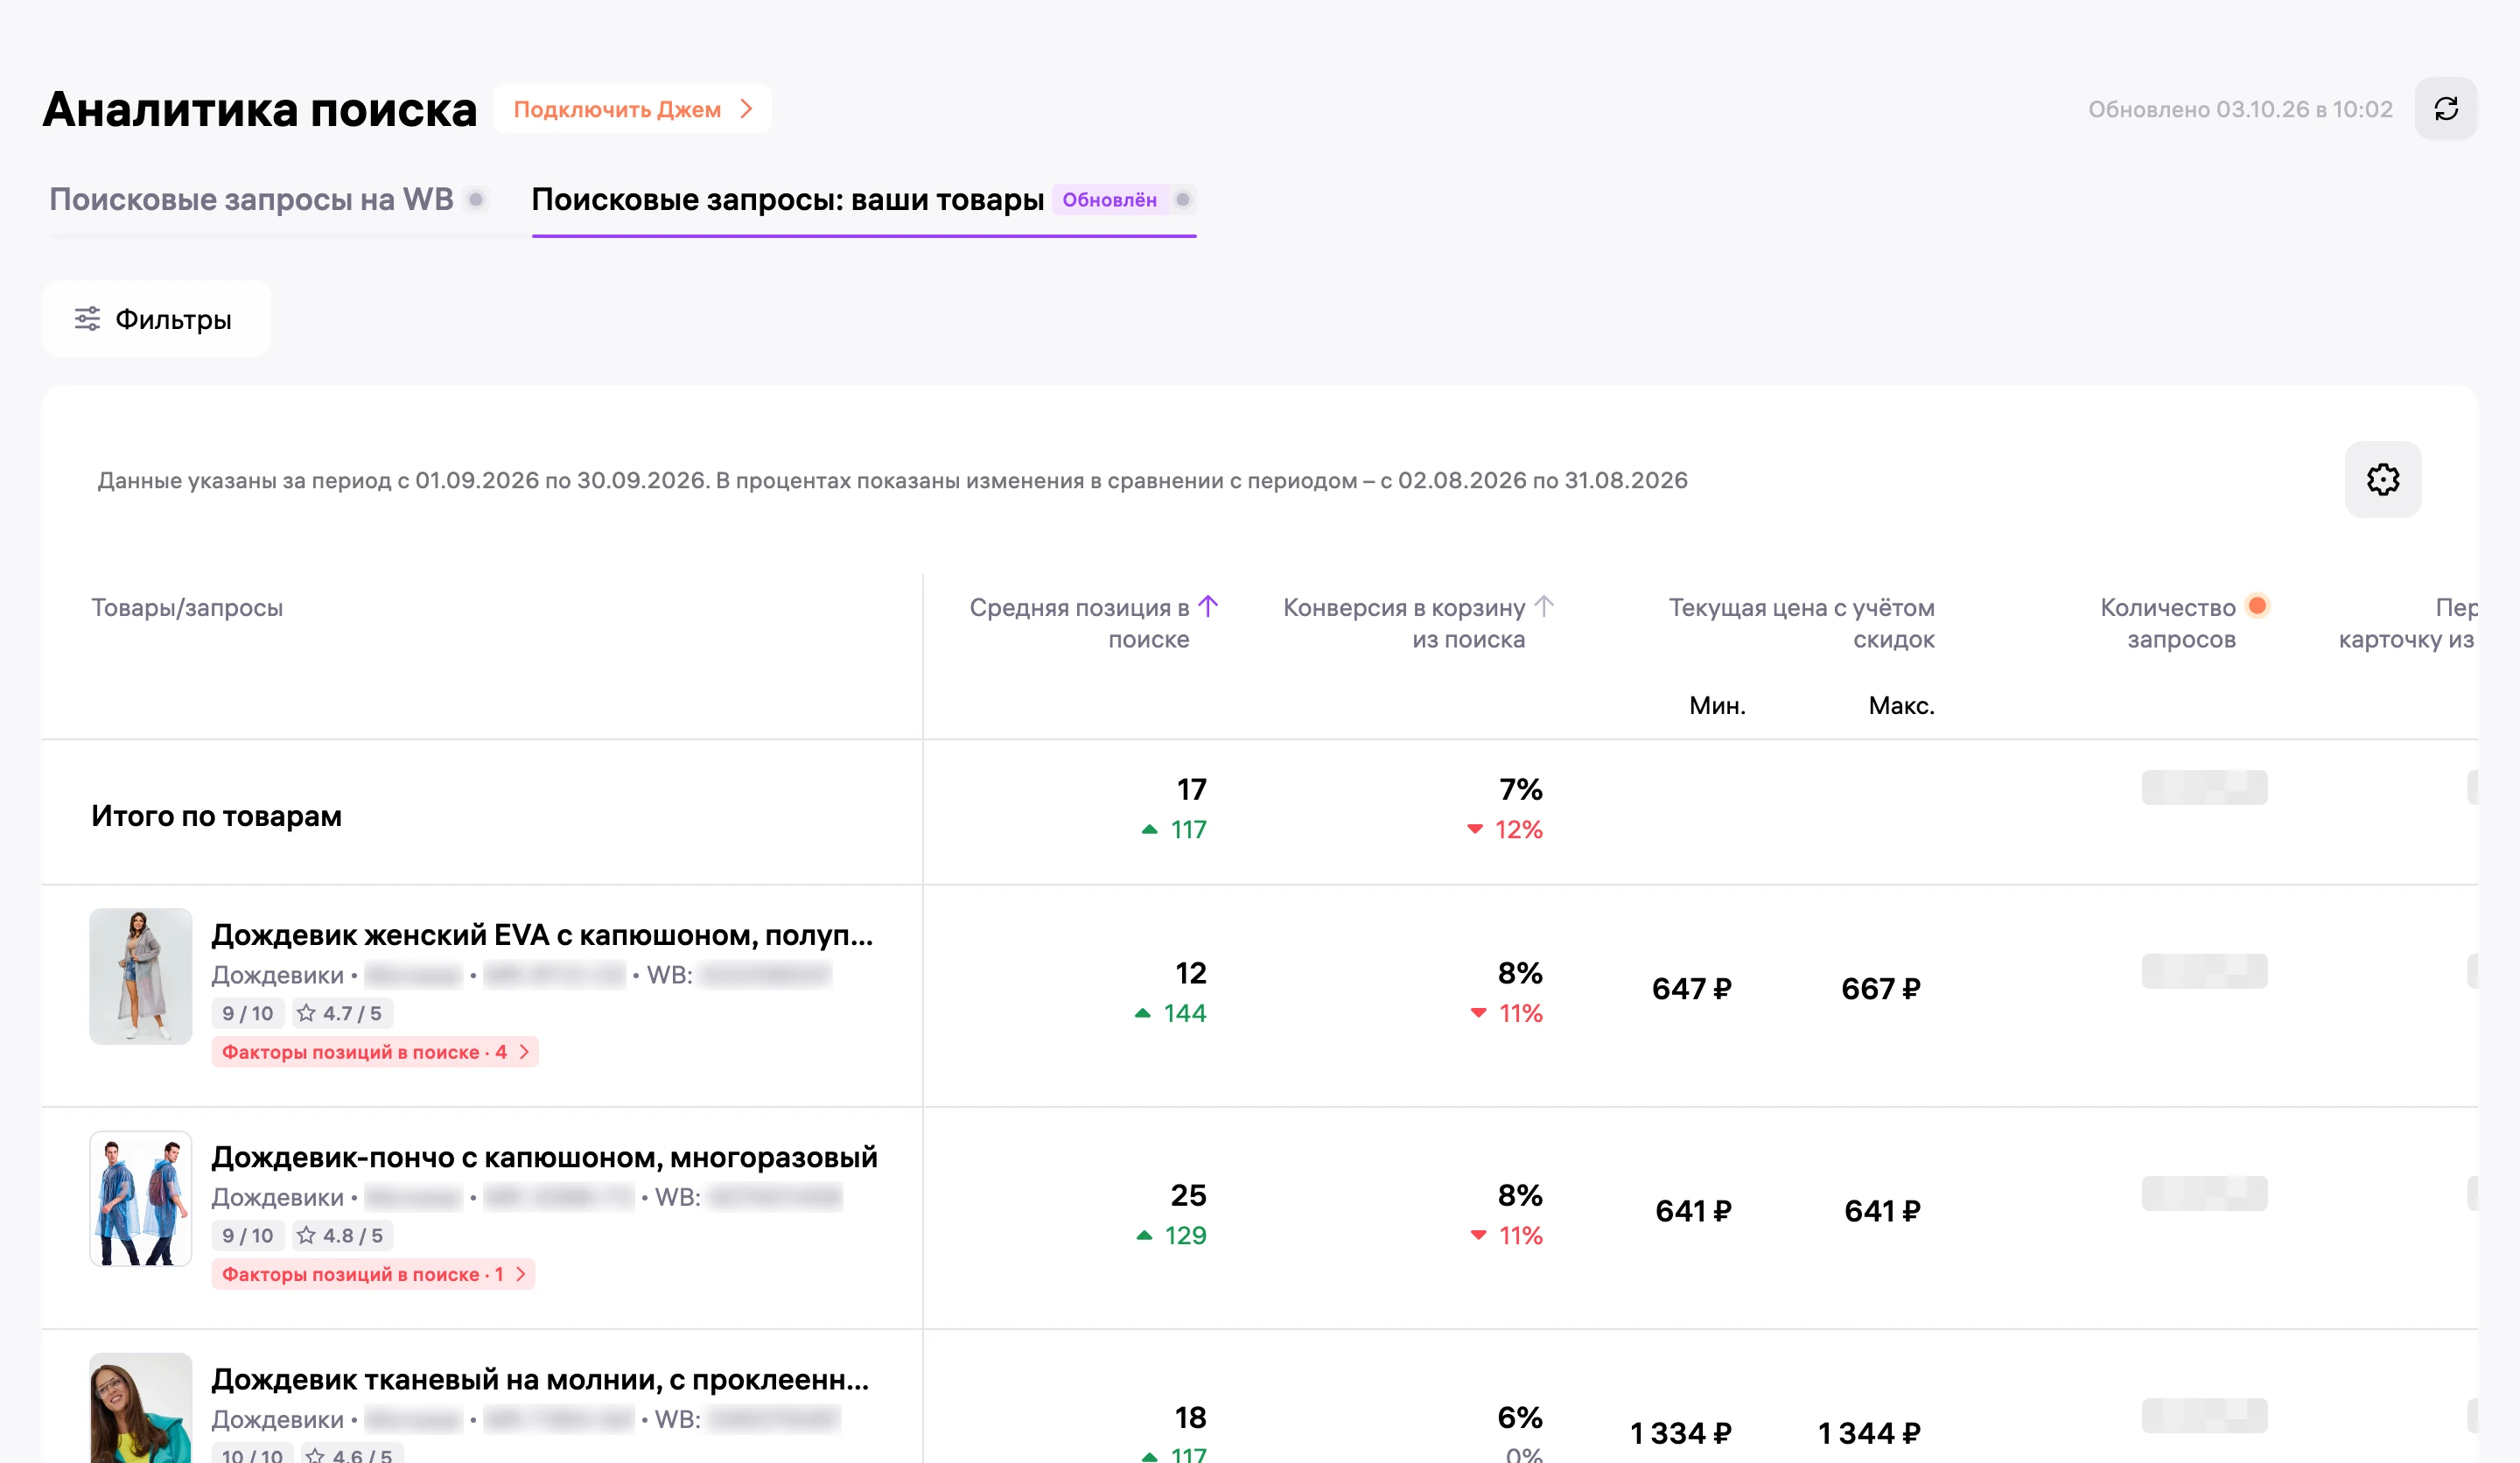Sort by average search position arrow
The height and width of the screenshot is (1463, 2520).
(1208, 606)
